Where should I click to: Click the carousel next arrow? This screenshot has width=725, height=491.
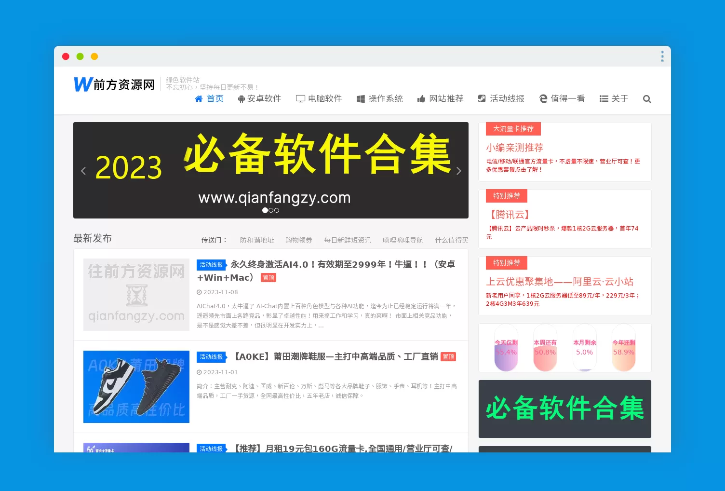tap(459, 170)
